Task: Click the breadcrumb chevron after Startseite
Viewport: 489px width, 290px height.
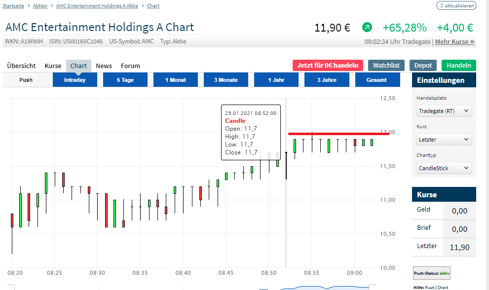Action: pos(29,6)
